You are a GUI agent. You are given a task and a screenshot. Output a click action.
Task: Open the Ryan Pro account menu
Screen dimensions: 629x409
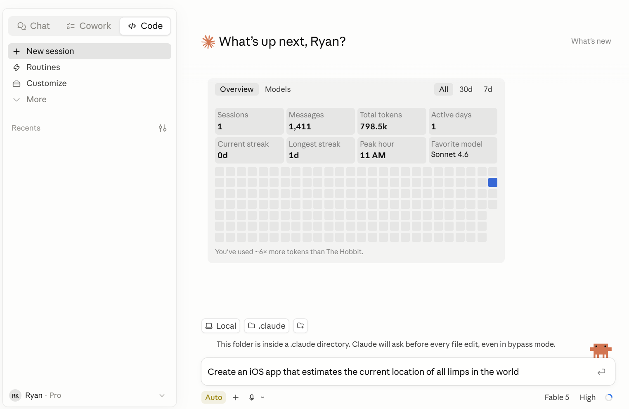[x=87, y=395]
